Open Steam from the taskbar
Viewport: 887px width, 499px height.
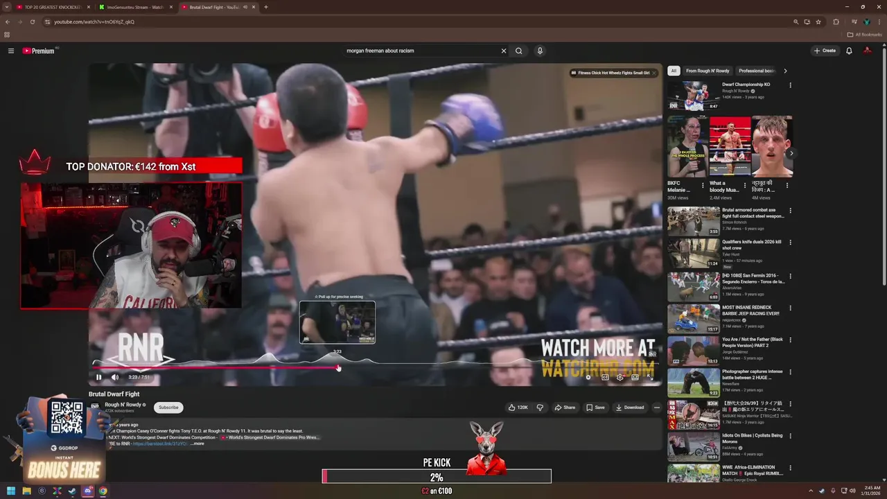(x=72, y=491)
